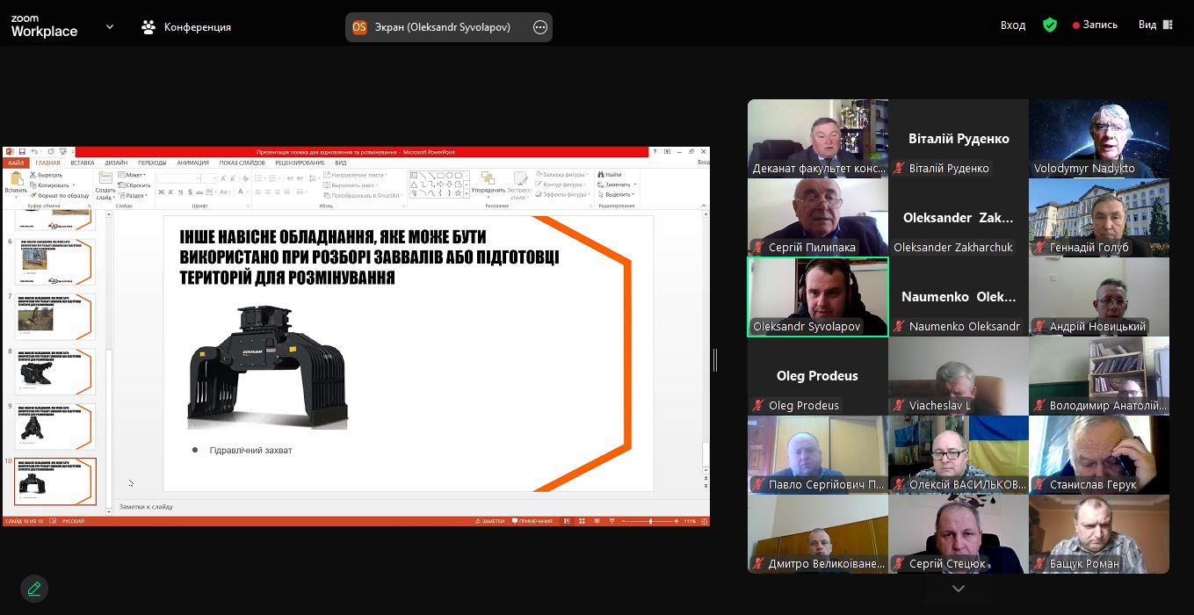Switch to ПОКАЗ СЛАЙДОВ ribbon tab
The image size is (1194, 615).
point(242,163)
